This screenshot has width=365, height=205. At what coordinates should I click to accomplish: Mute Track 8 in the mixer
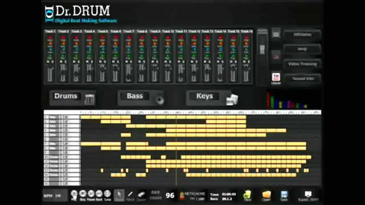pyautogui.click(x=140, y=62)
